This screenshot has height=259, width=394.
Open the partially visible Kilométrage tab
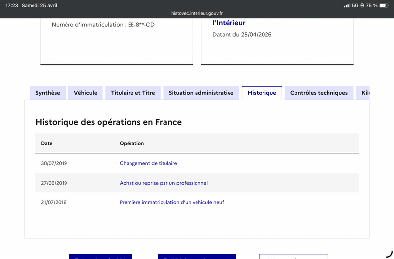click(x=363, y=93)
